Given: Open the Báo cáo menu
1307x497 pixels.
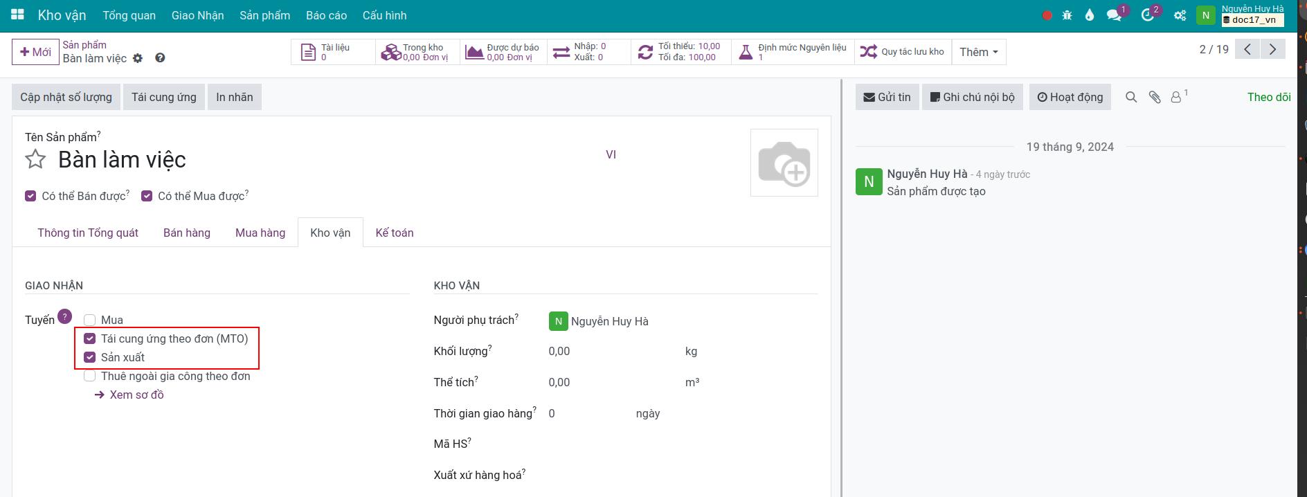Looking at the screenshot, I should tap(326, 15).
